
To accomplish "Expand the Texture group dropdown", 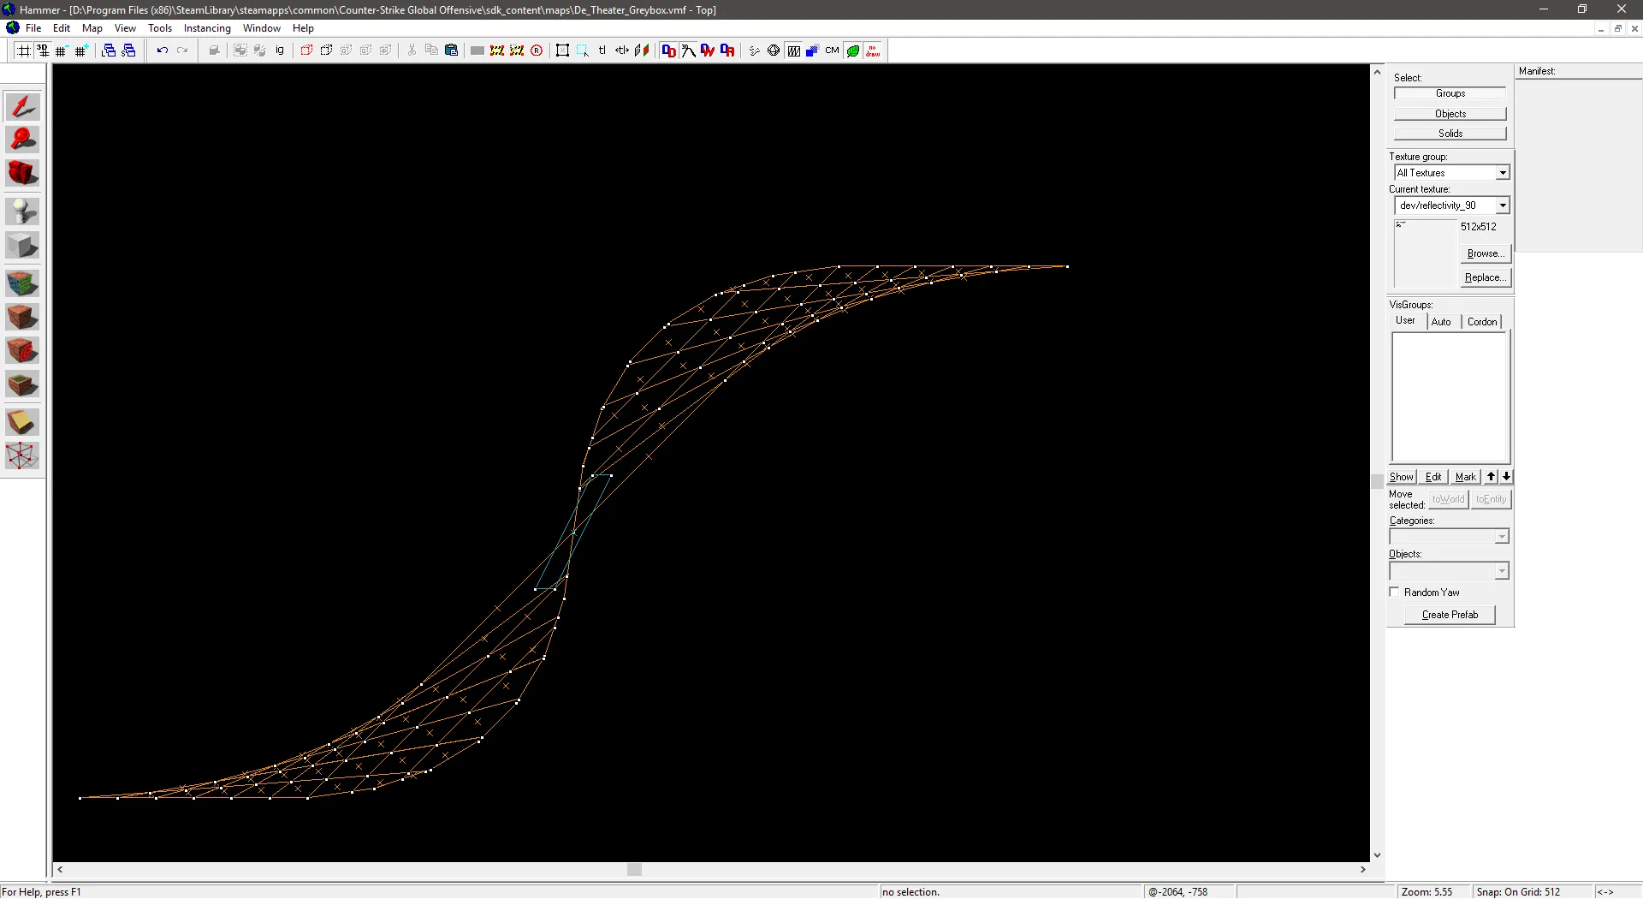I will point(1503,173).
